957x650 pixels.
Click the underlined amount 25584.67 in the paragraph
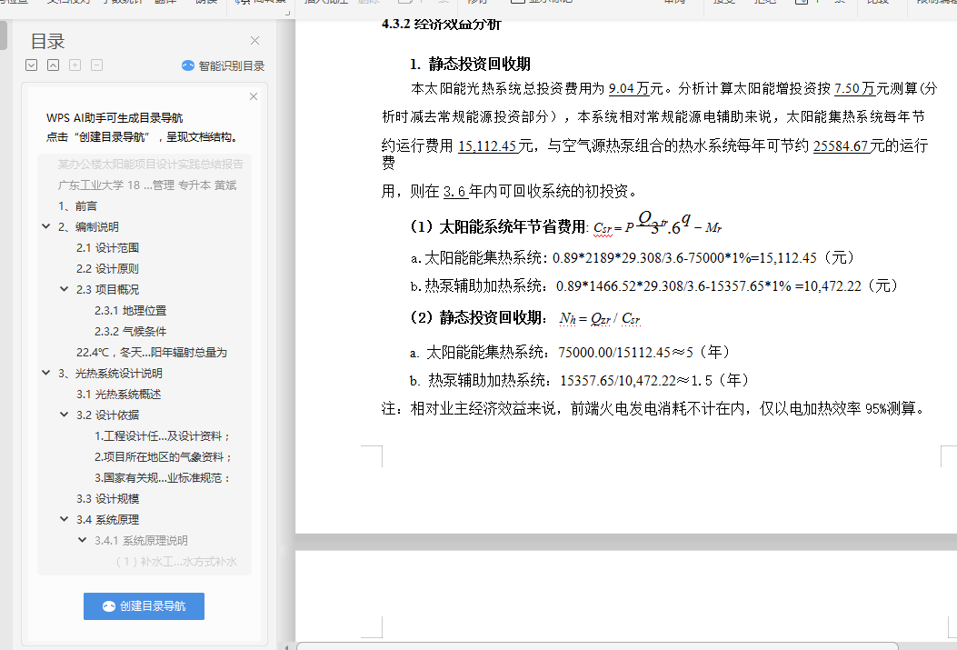click(x=842, y=145)
